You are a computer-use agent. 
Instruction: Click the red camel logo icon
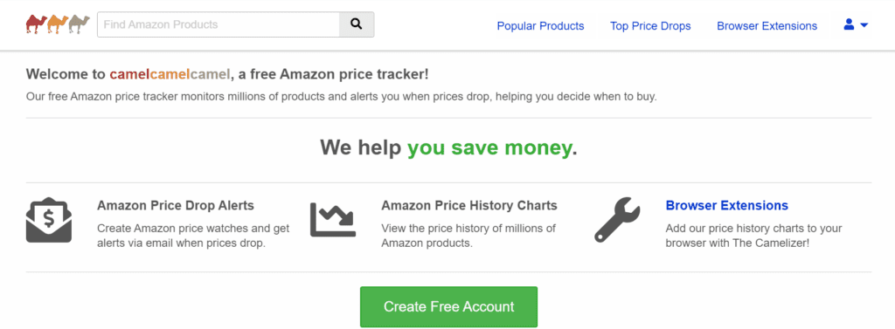(36, 24)
